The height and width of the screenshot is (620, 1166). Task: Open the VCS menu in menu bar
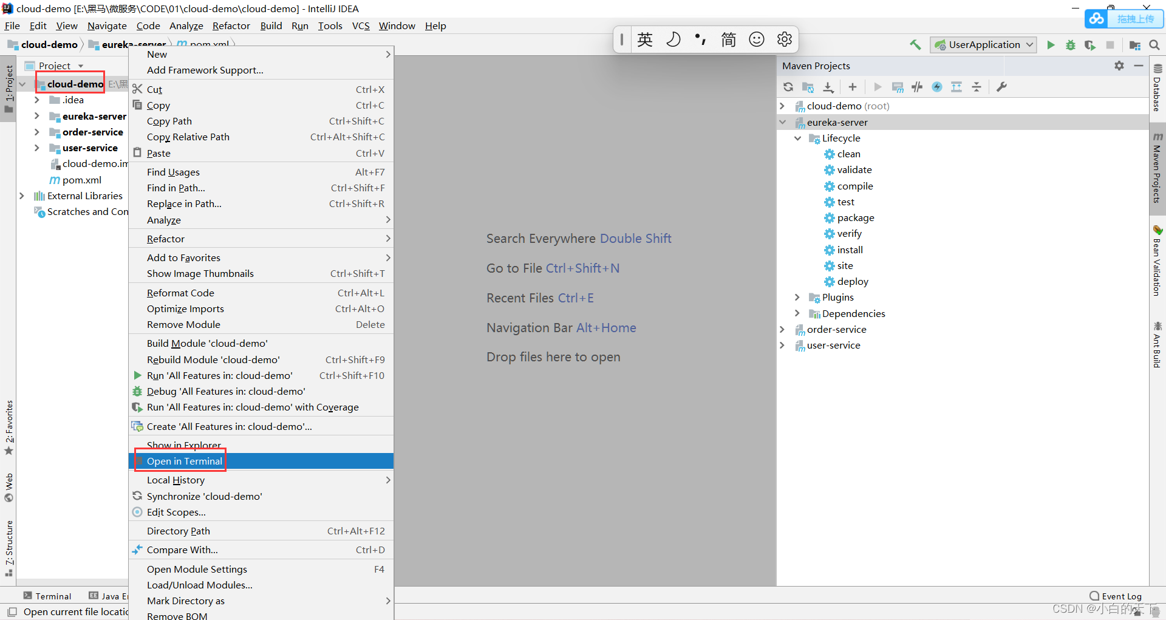tap(361, 26)
